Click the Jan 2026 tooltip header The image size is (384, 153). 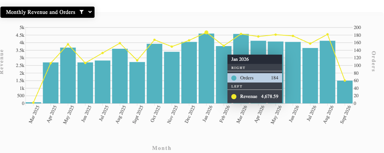(255, 59)
